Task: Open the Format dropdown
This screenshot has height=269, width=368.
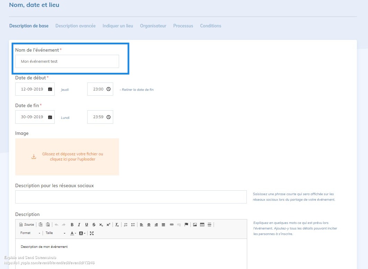Action: coord(30,233)
